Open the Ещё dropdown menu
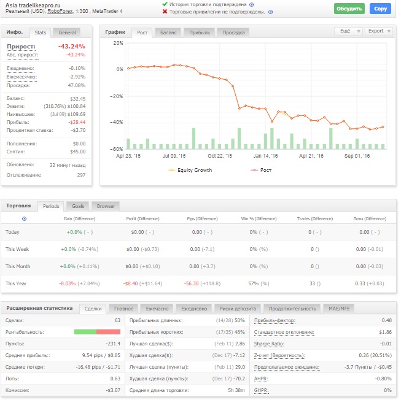The width and height of the screenshot is (401, 400). pyautogui.click(x=348, y=31)
